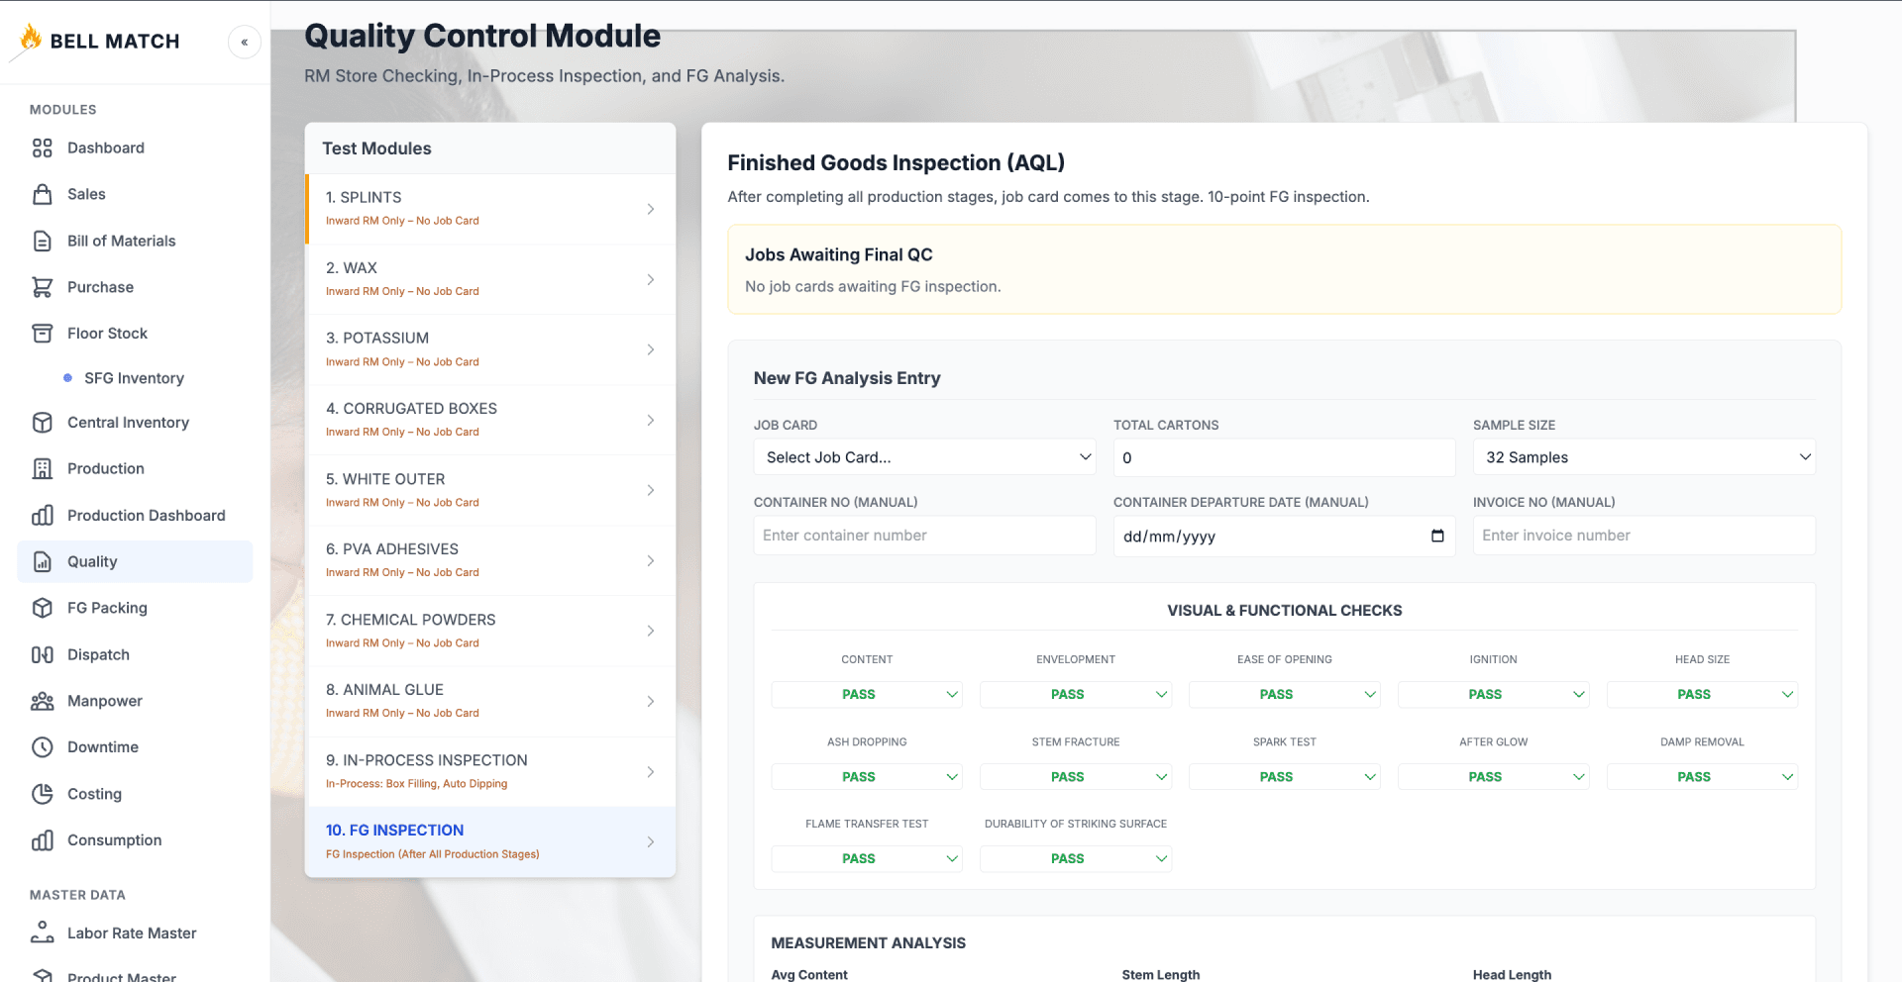
Task: Open the ASH DROPPING PASS dropdown
Action: [867, 777]
